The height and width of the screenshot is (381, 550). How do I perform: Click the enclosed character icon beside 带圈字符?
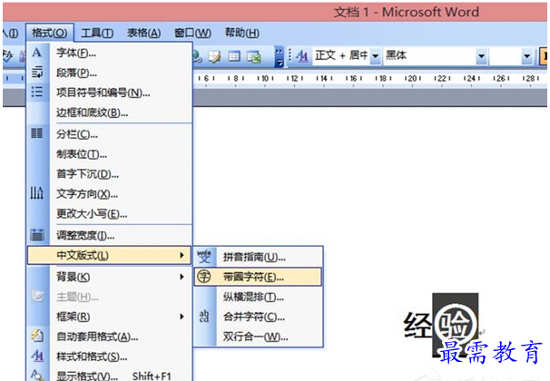point(204,277)
